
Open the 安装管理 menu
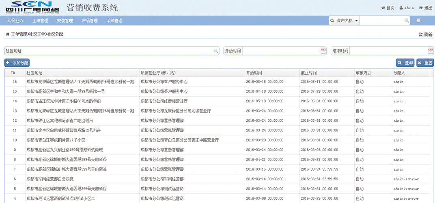coord(65,21)
